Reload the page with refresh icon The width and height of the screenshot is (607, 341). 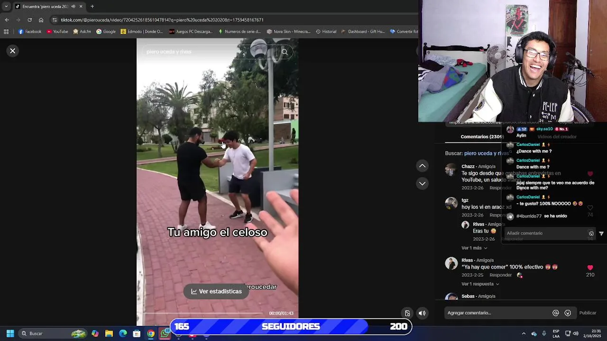click(x=29, y=20)
